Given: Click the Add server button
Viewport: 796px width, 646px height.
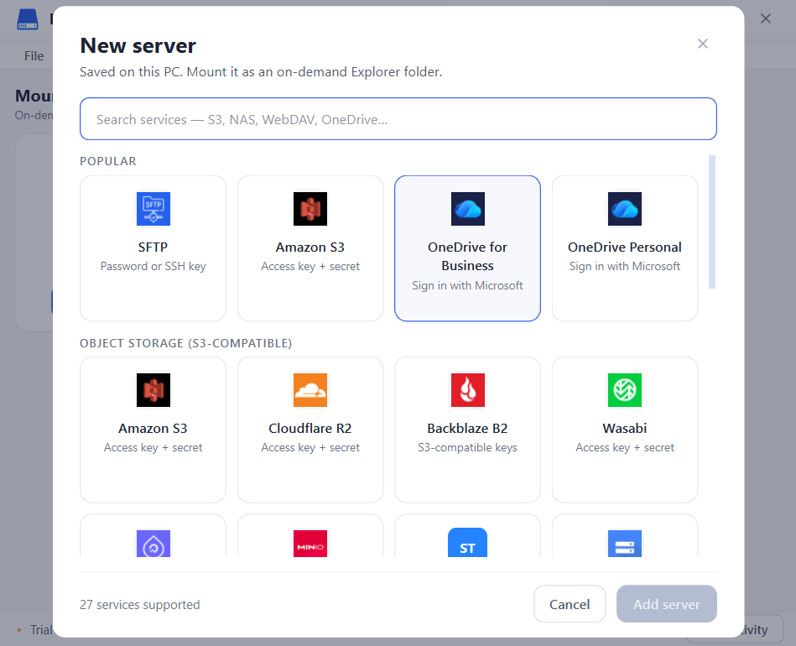Looking at the screenshot, I should coord(667,604).
